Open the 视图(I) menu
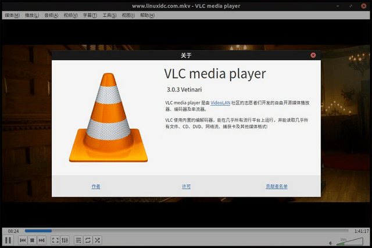Screen dimensions: 372x248 (128, 16)
